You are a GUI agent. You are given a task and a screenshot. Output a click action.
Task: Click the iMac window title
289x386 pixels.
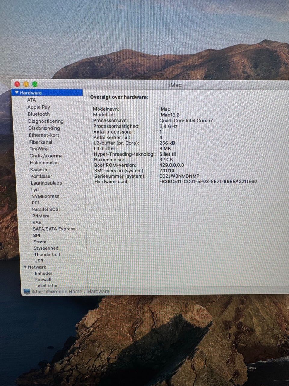coord(175,85)
